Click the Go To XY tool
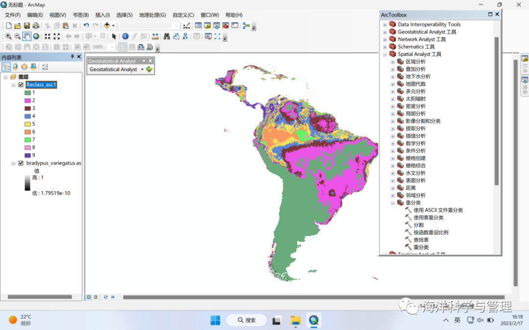This screenshot has height=330, width=529. click(185, 36)
